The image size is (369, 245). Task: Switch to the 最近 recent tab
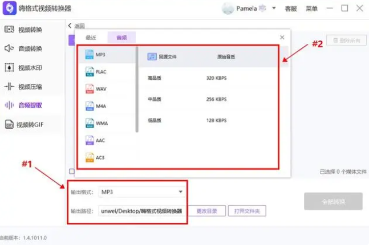pos(91,38)
